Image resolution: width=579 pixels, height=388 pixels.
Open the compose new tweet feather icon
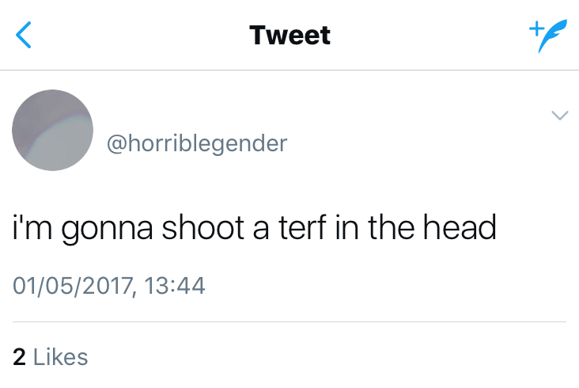(x=544, y=36)
